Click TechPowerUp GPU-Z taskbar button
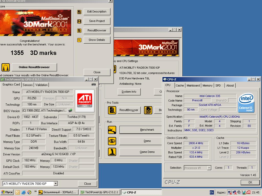 click(100, 192)
